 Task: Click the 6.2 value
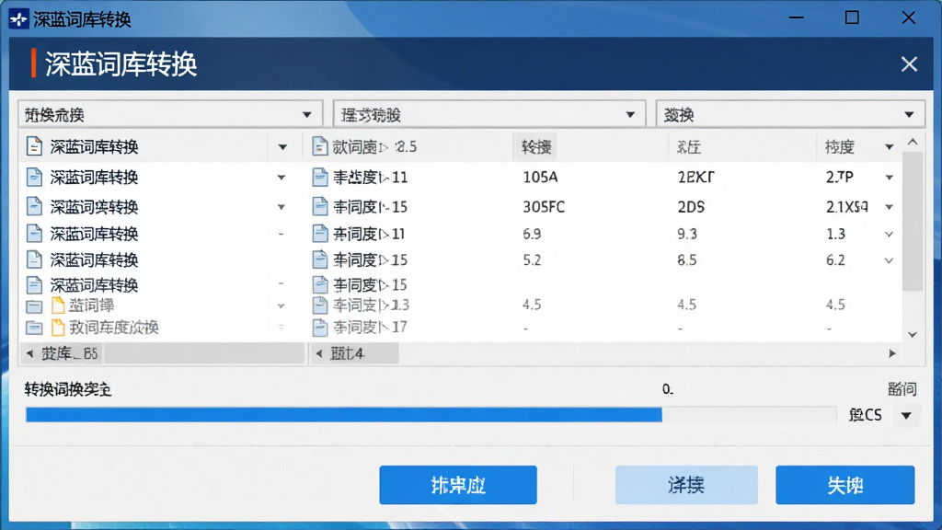835,260
